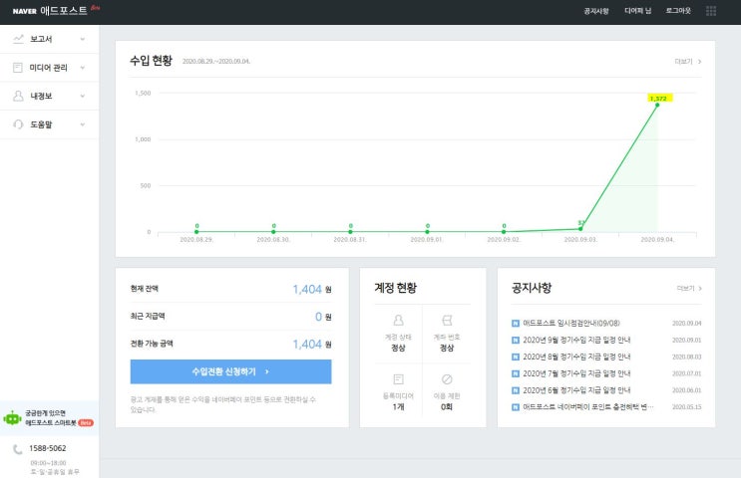741x478 pixels.
Task: Open 보고서 in the sidebar
Action: pyautogui.click(x=50, y=39)
